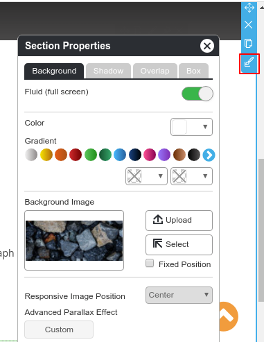This screenshot has height=342, width=264.
Task: Pick the dark green gradient swatch
Action: tap(105, 155)
